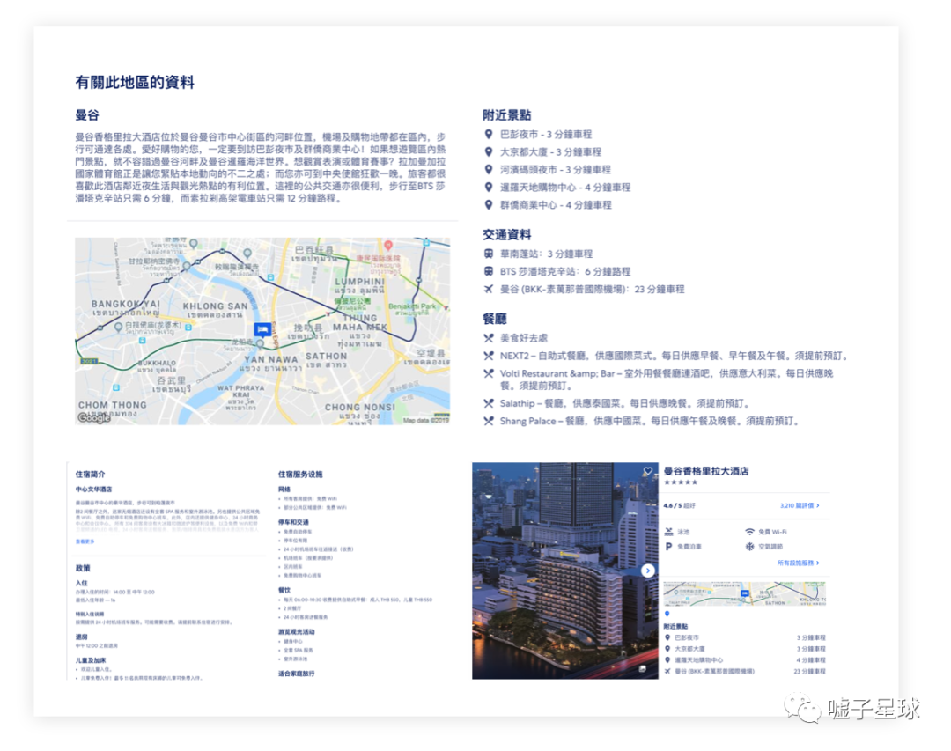The width and height of the screenshot is (951, 751).
Task: Click the parking P icon beside 免費泊車
Action: pos(668,547)
